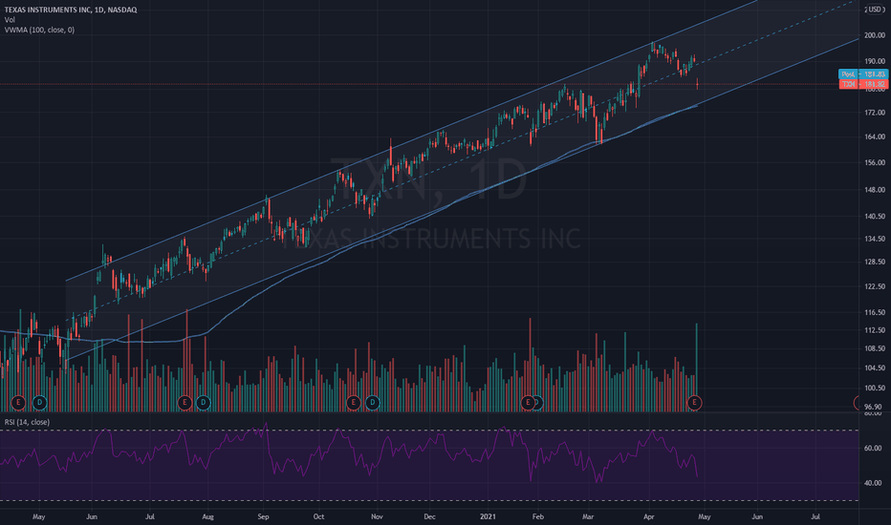Image resolution: width=891 pixels, height=525 pixels.
Task: Click the red TXN price label
Action: pyautogui.click(x=863, y=84)
